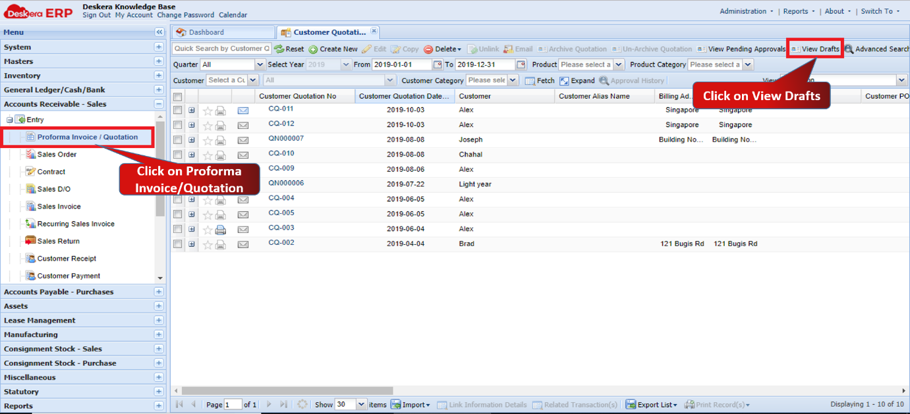This screenshot has width=910, height=414.
Task: Click the Reset toolbar icon
Action: [x=279, y=49]
